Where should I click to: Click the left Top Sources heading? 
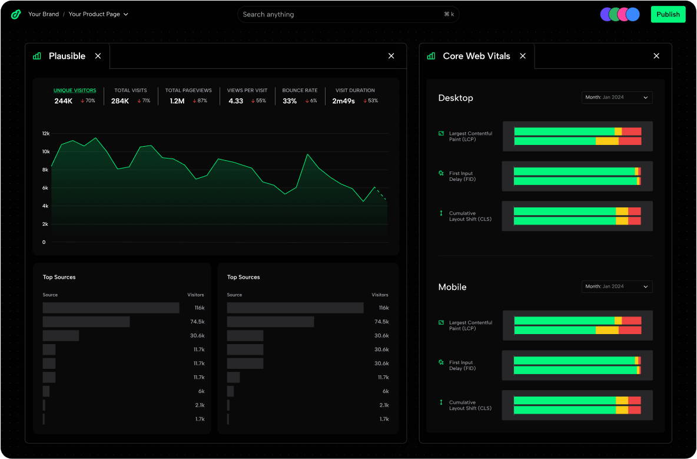pyautogui.click(x=59, y=277)
